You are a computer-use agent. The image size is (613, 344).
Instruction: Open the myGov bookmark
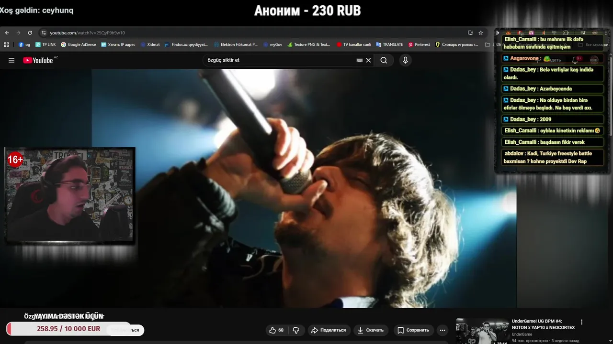click(x=272, y=44)
